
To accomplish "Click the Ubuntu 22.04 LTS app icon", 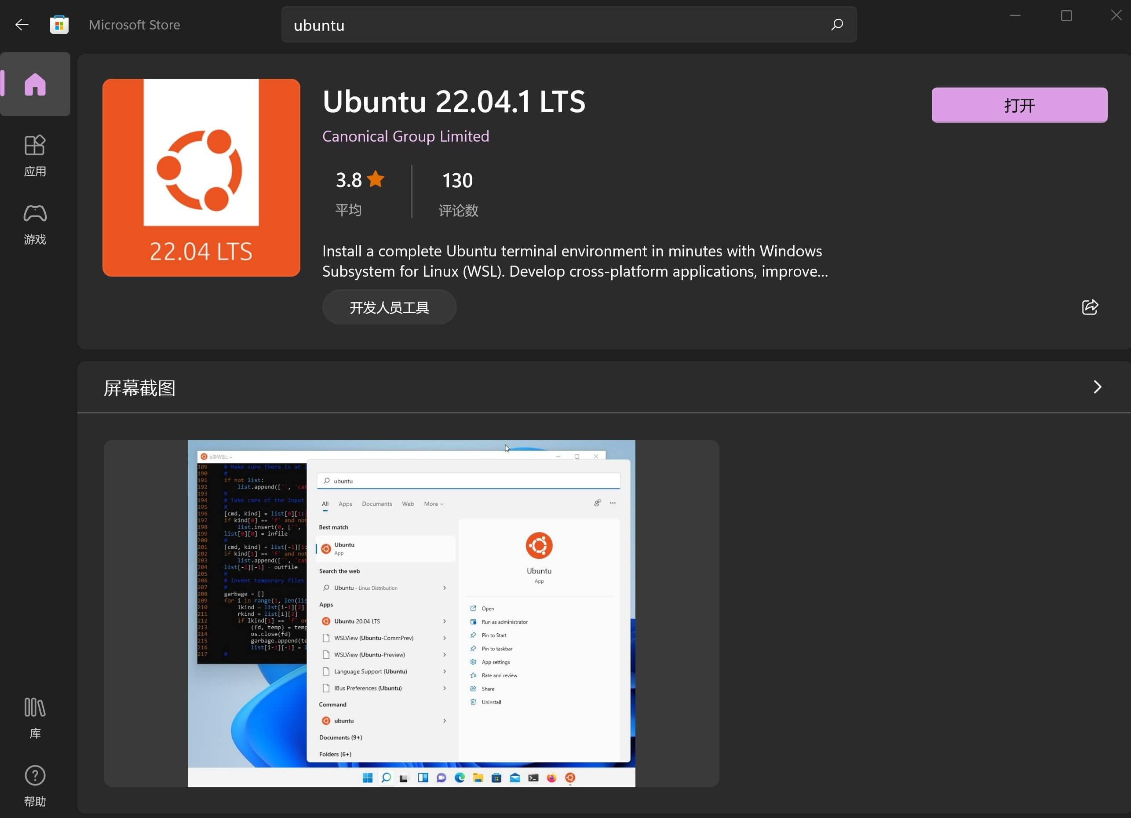I will click(201, 178).
